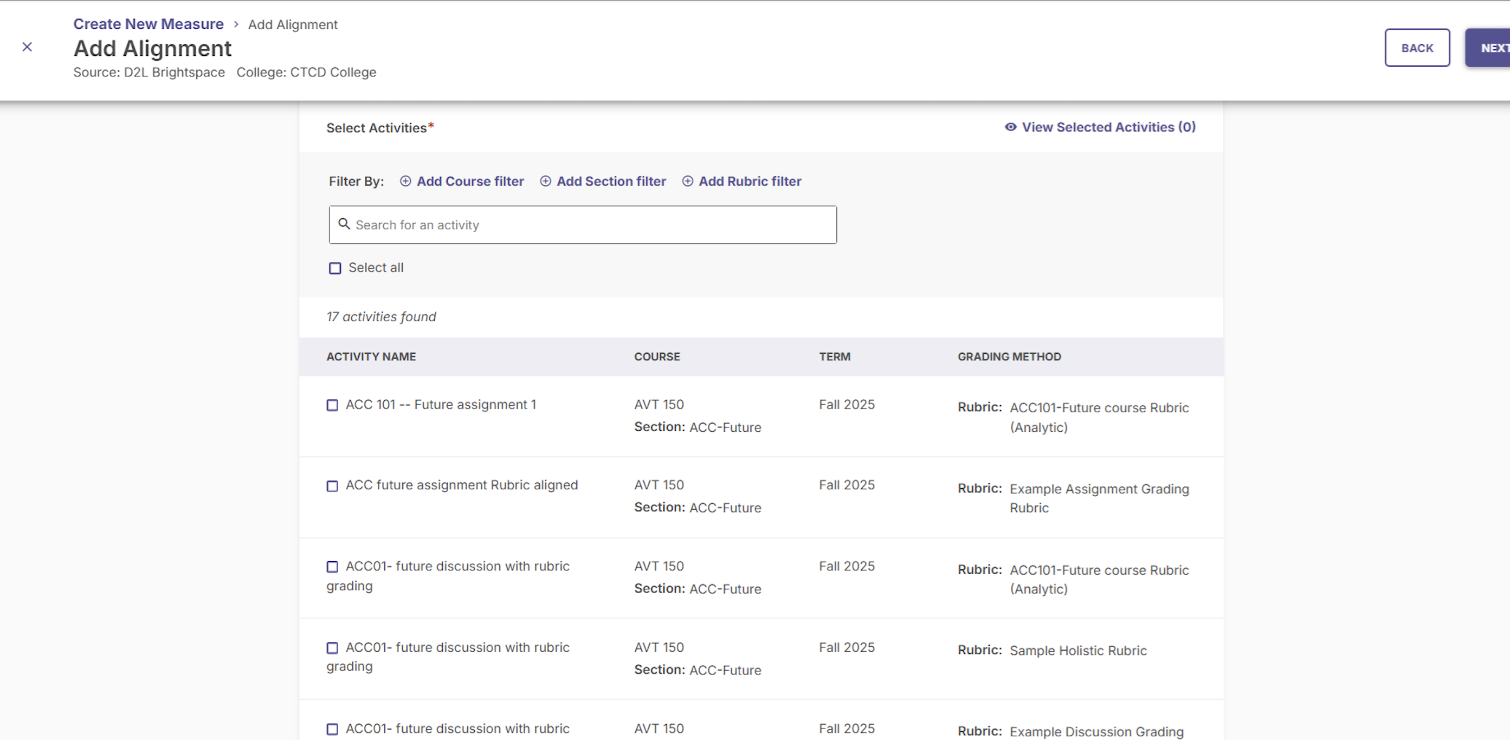Click the eye icon for selected activities

tap(1011, 127)
